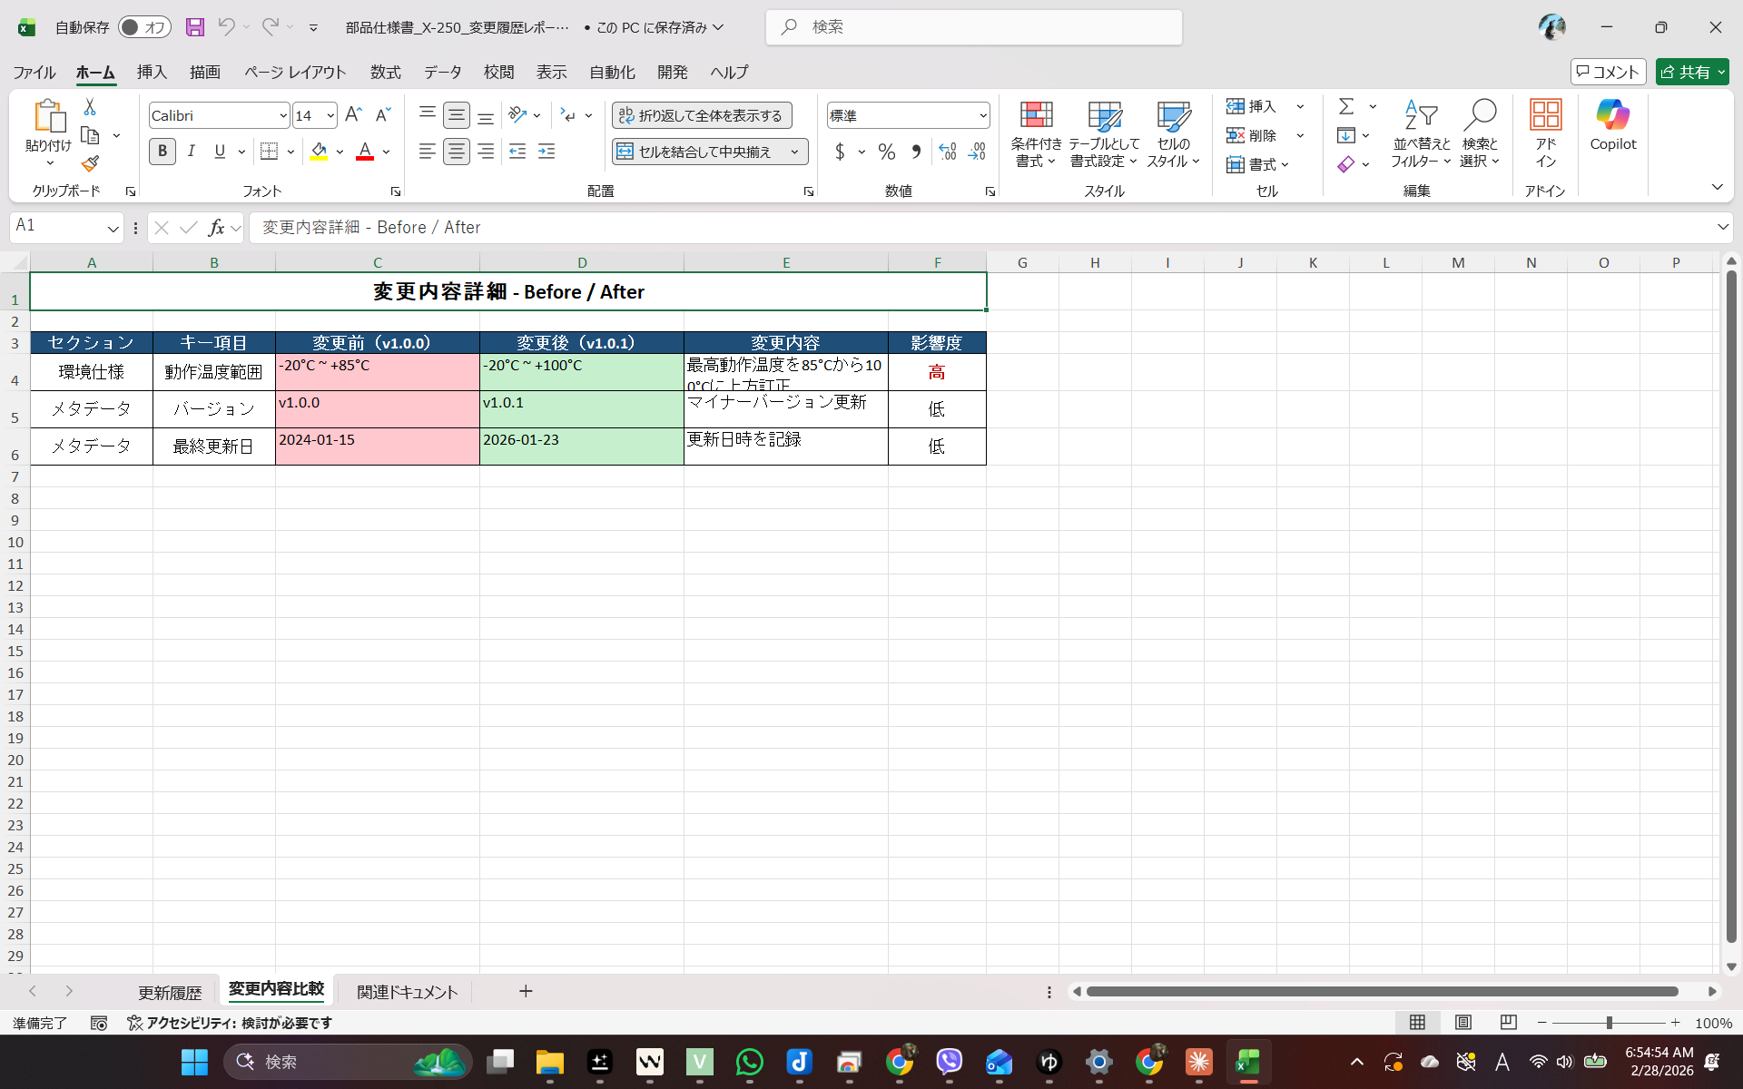Click the コメント comments button
The height and width of the screenshot is (1089, 1743).
coord(1608,72)
